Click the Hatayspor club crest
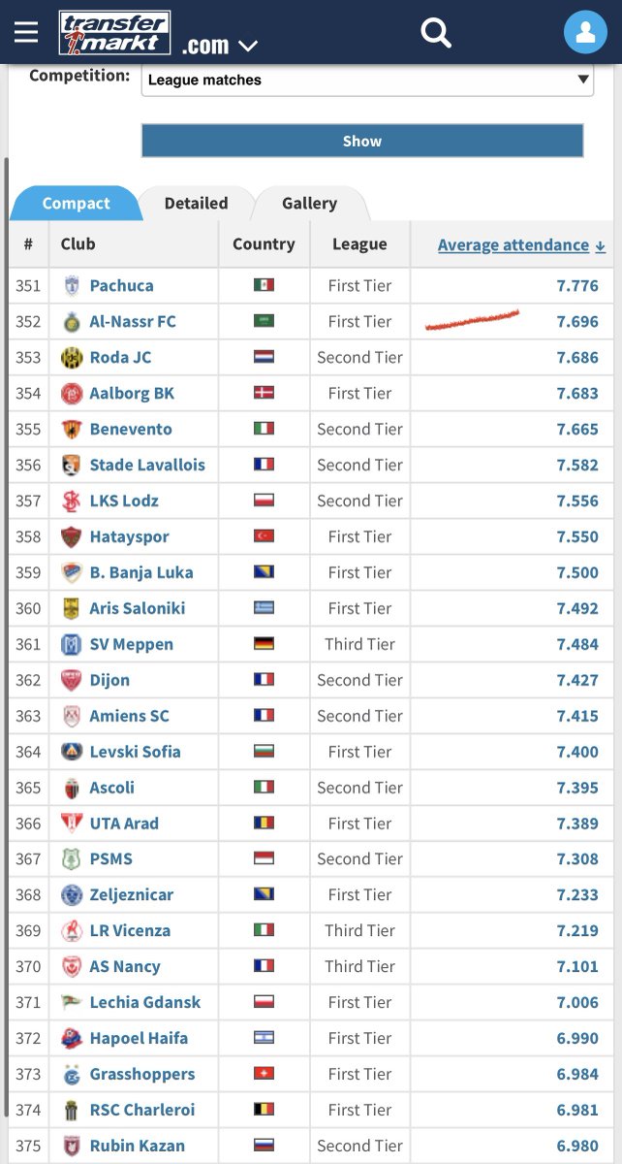 (72, 537)
